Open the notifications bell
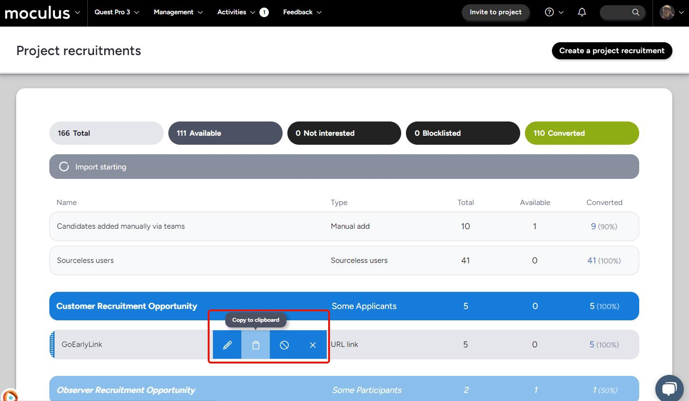 (582, 12)
